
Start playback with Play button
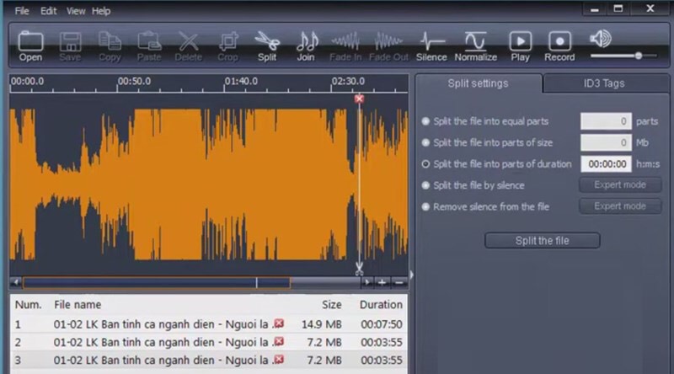click(x=520, y=46)
